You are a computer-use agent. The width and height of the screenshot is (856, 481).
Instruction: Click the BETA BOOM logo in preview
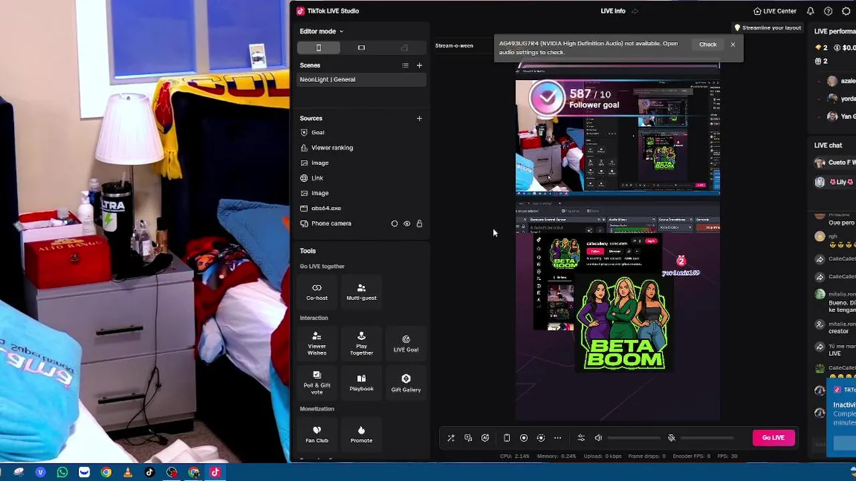click(x=624, y=324)
